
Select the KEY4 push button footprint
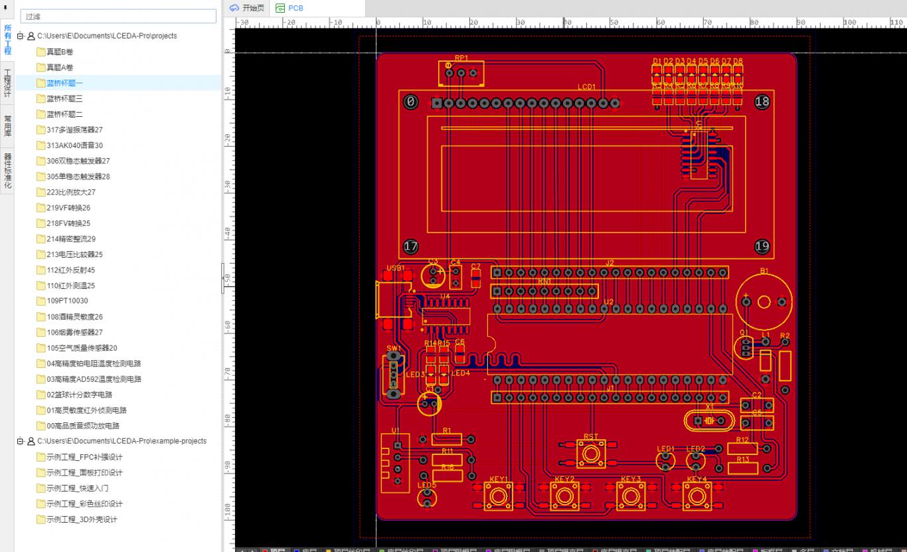pyautogui.click(x=697, y=496)
